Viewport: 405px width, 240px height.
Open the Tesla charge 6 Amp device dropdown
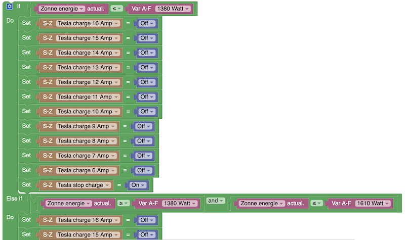tap(86, 170)
